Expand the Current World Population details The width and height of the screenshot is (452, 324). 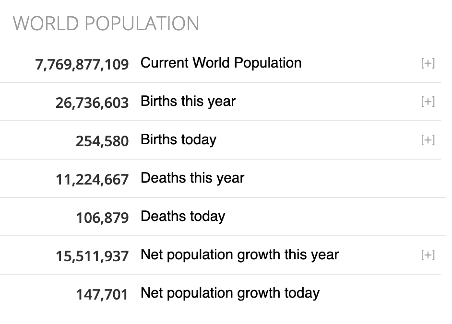pyautogui.click(x=428, y=63)
